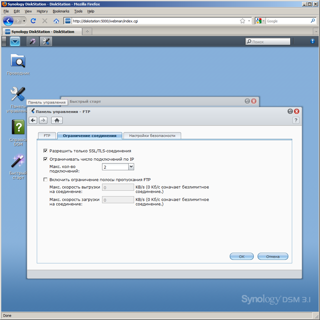Click the Firefox URL address field

click(x=155, y=21)
